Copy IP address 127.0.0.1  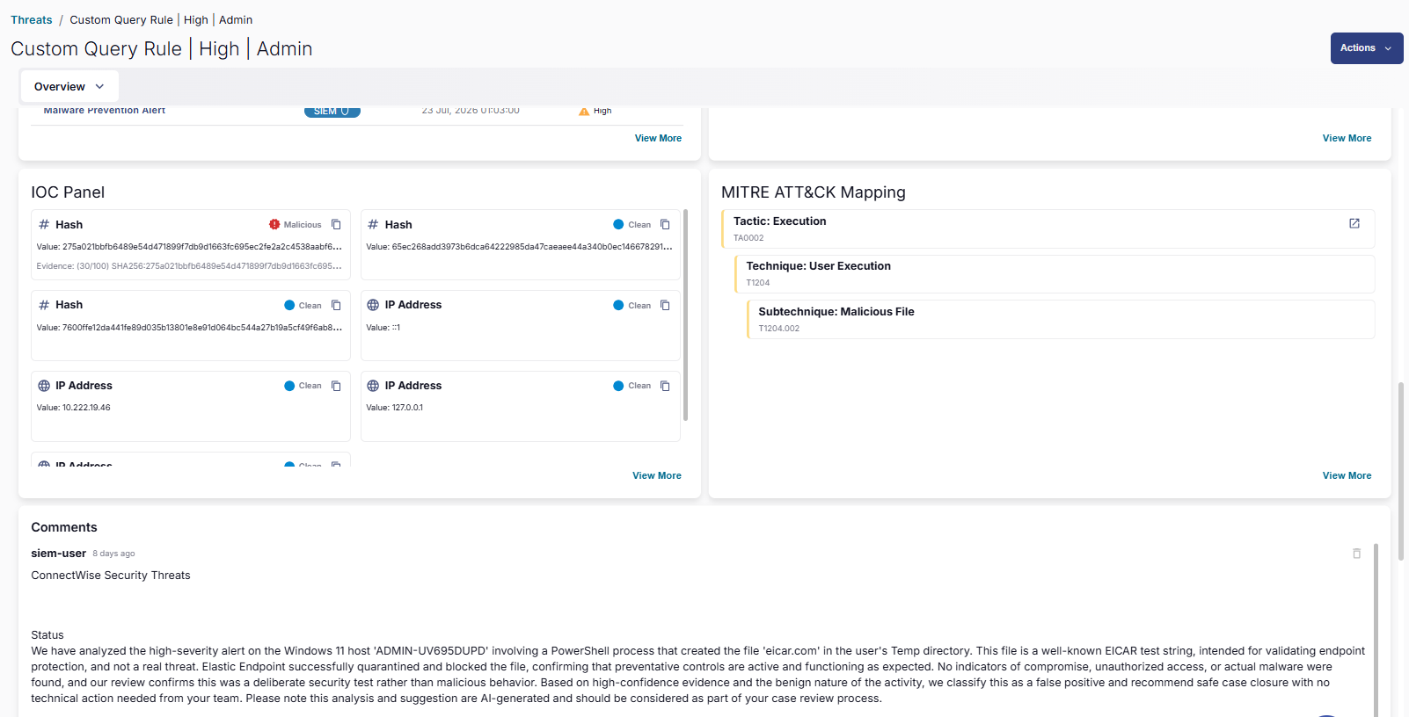(665, 386)
